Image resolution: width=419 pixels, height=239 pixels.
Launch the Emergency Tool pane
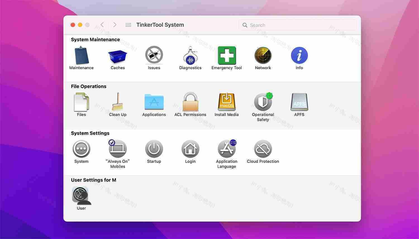tap(227, 55)
